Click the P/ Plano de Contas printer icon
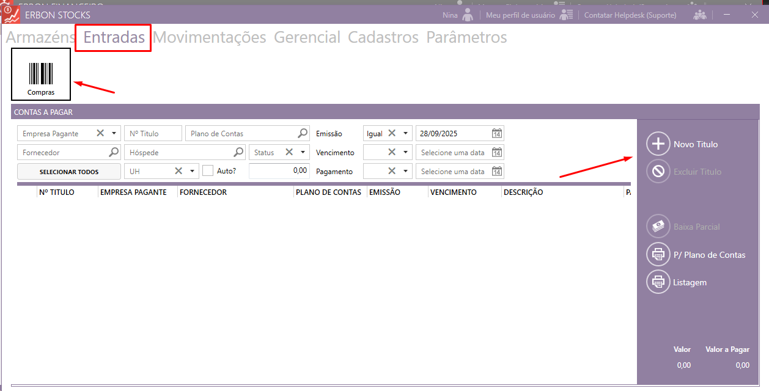Image resolution: width=769 pixels, height=391 pixels. click(x=658, y=255)
